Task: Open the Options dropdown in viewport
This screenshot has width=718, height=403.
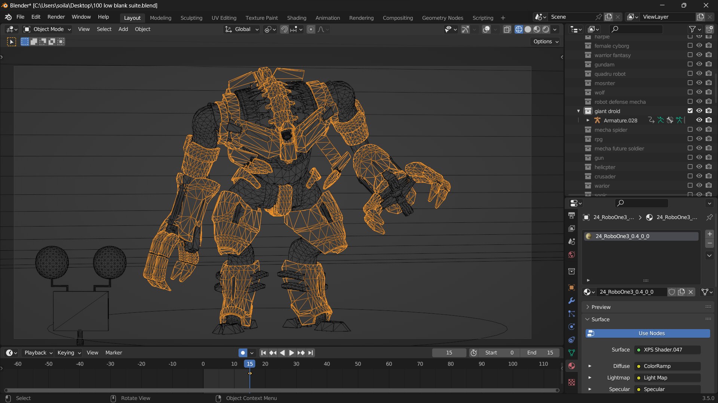Action: (x=546, y=41)
